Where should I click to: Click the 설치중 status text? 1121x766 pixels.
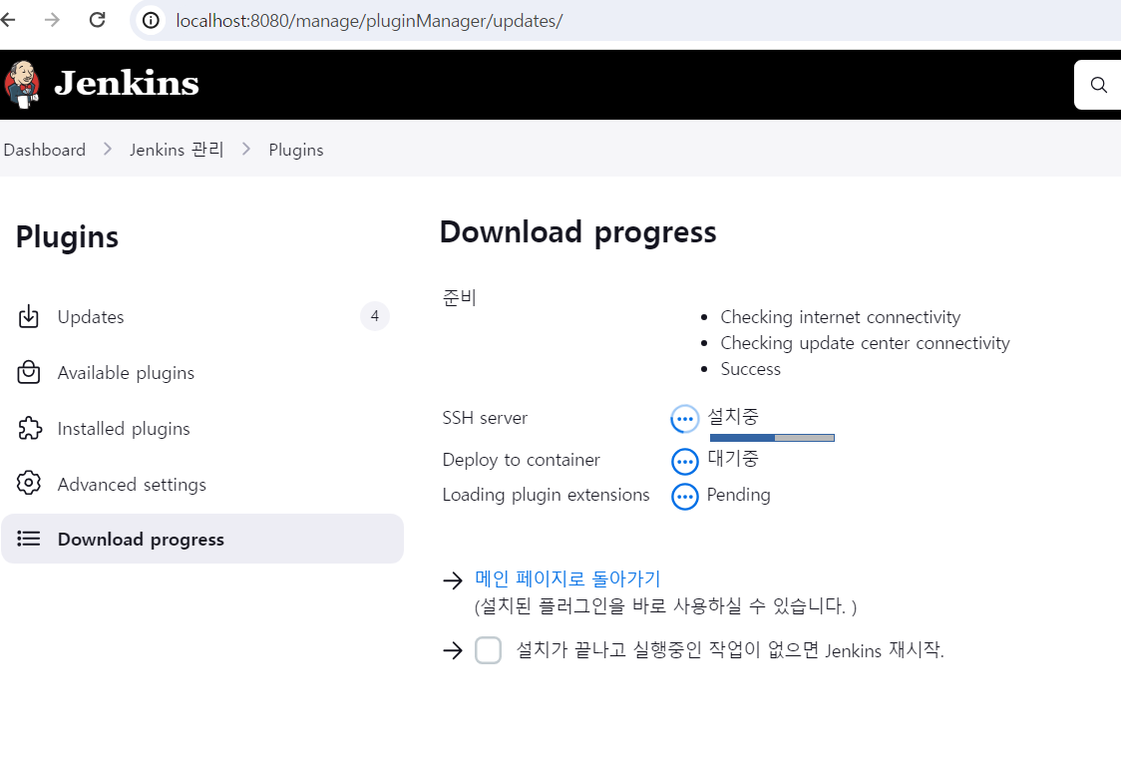pyautogui.click(x=733, y=416)
